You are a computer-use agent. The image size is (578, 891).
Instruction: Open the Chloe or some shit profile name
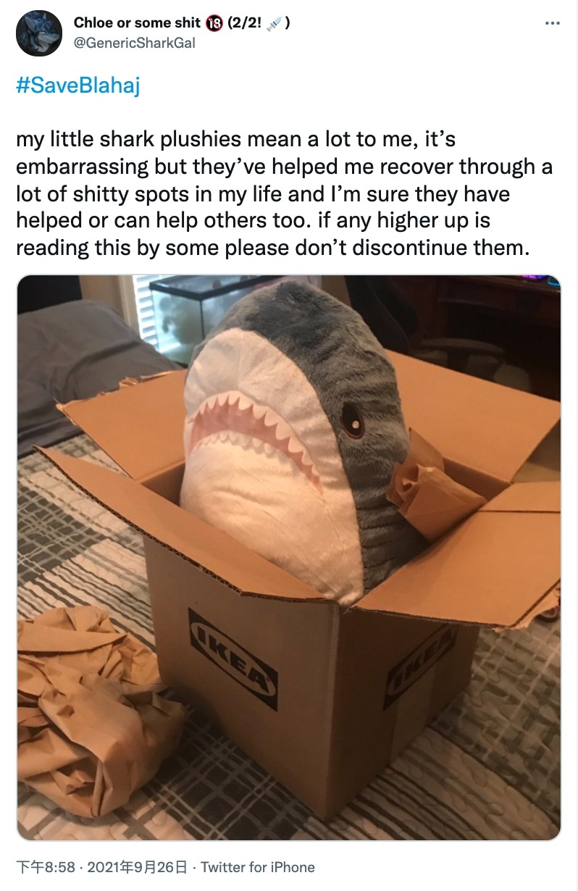click(137, 23)
